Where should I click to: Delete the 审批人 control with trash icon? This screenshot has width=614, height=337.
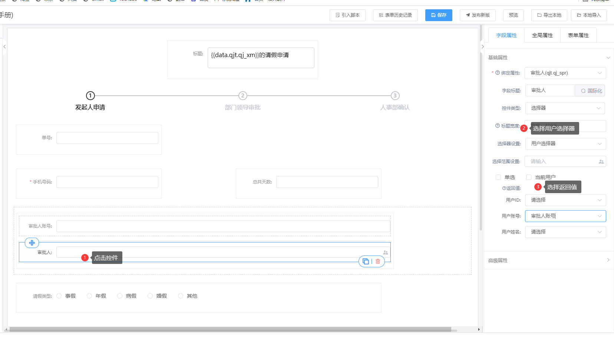pyautogui.click(x=378, y=261)
